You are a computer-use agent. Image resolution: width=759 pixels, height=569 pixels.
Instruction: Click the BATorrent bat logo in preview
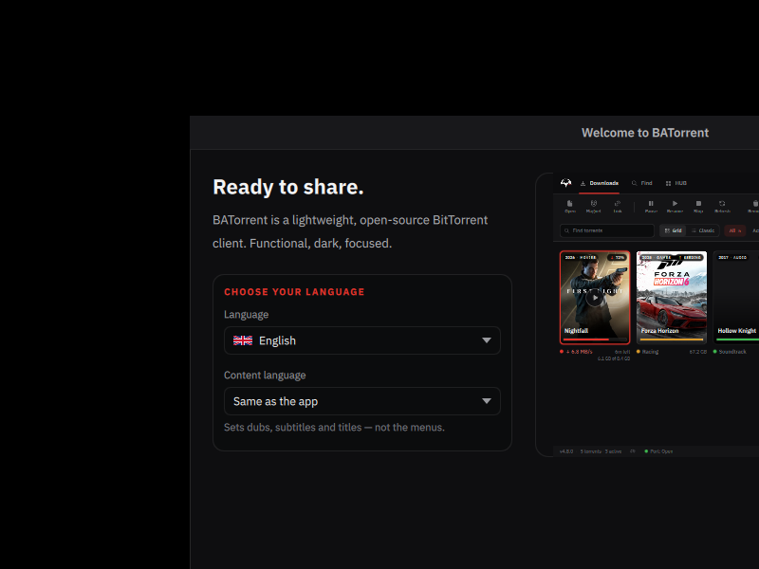pyautogui.click(x=565, y=183)
